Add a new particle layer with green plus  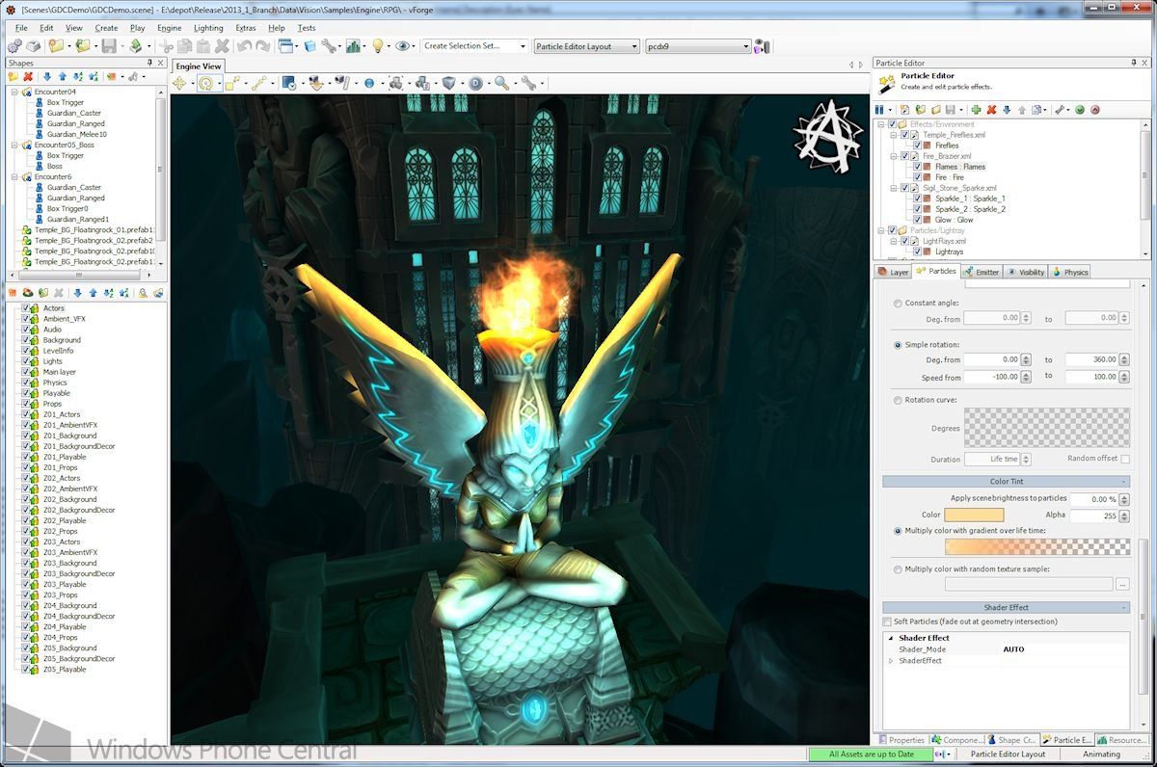[976, 110]
